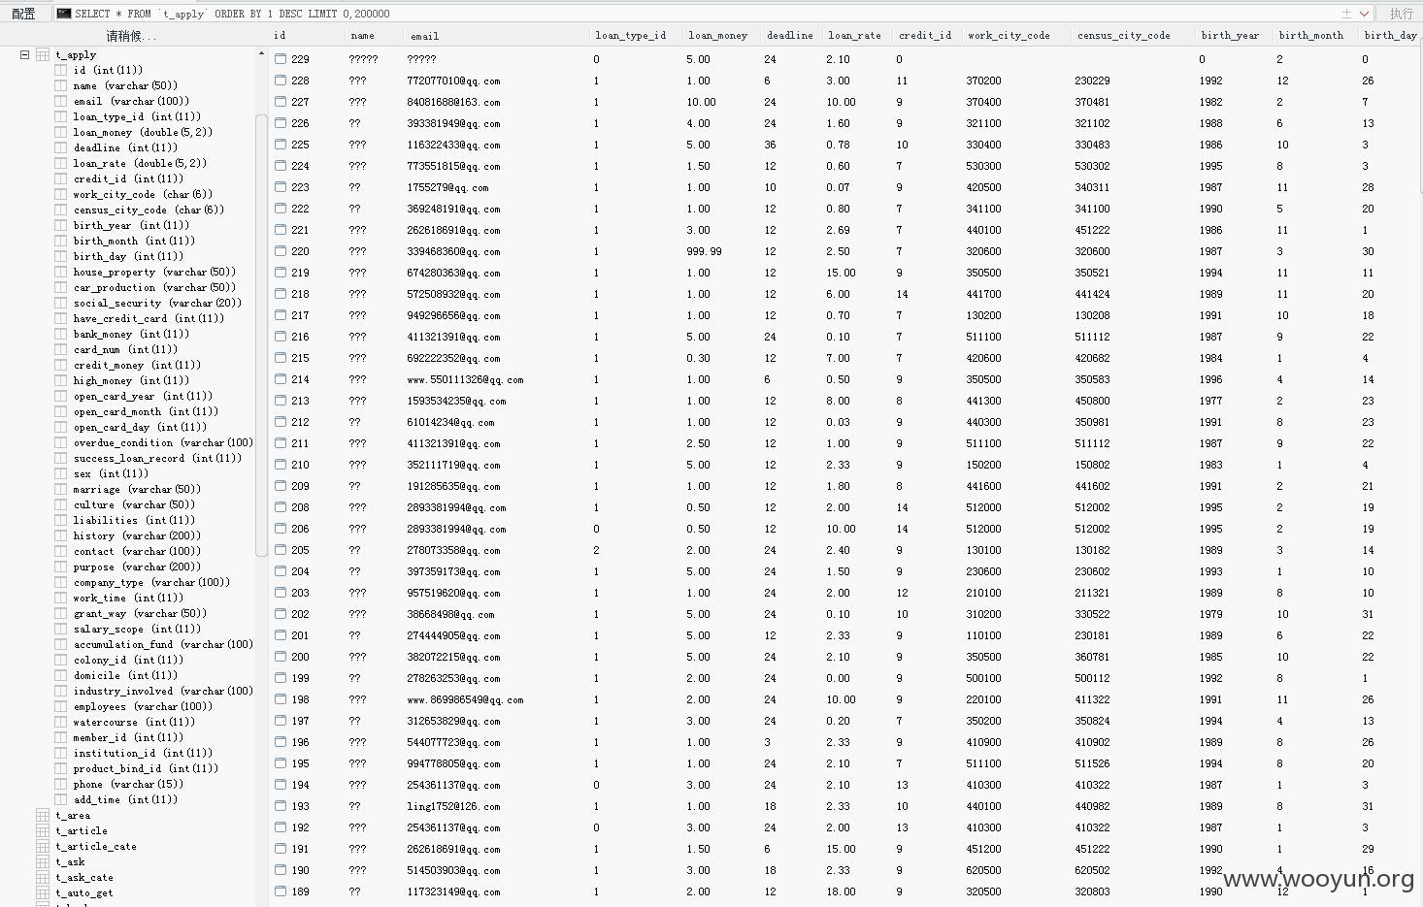Click the loan_money cell 999.99
Screen dimensions: 1423x907
[x=704, y=251]
